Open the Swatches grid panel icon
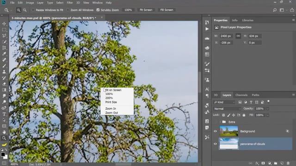Screen dimensions: 296x166 (x=207, y=54)
